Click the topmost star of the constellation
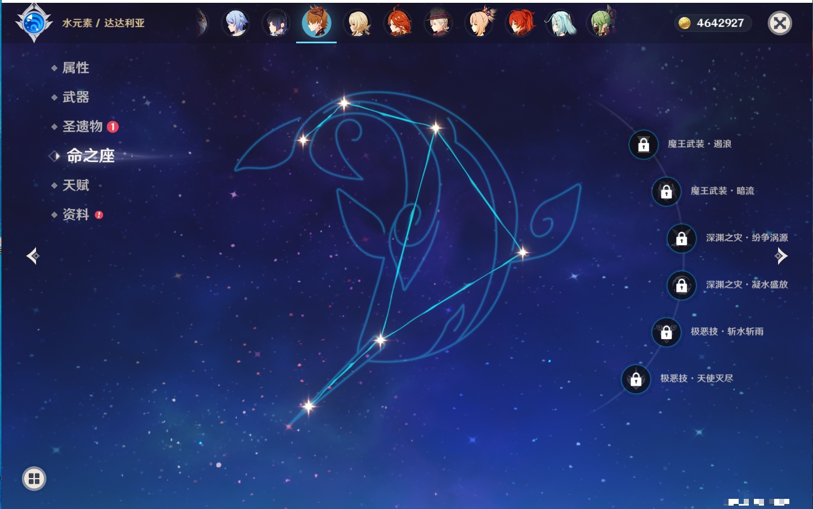Image resolution: width=813 pixels, height=509 pixels. (x=343, y=103)
